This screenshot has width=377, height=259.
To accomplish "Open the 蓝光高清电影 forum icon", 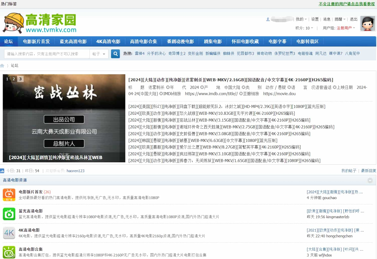I will (9, 214).
